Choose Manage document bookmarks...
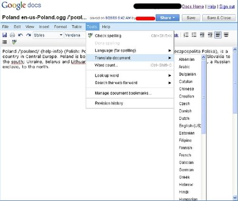This screenshot has width=238, height=201. (x=130, y=93)
